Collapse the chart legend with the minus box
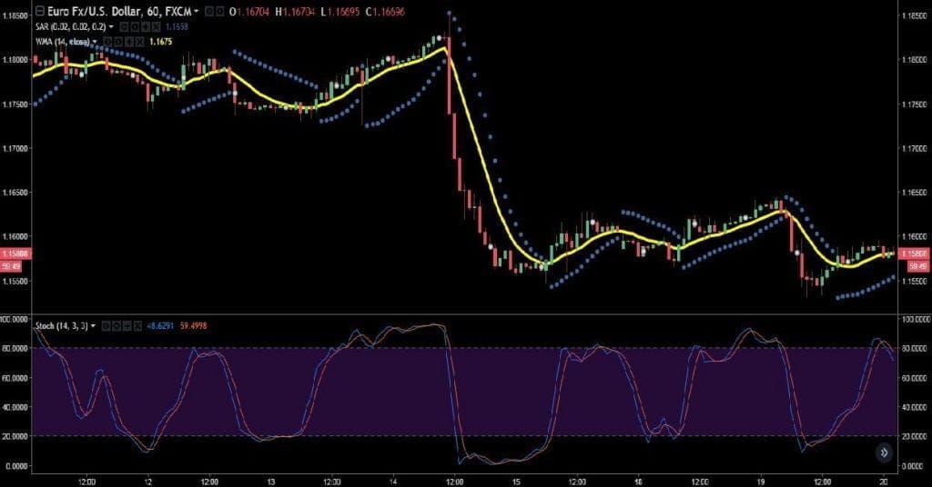Viewport: 932px width, 487px height. pos(40,11)
